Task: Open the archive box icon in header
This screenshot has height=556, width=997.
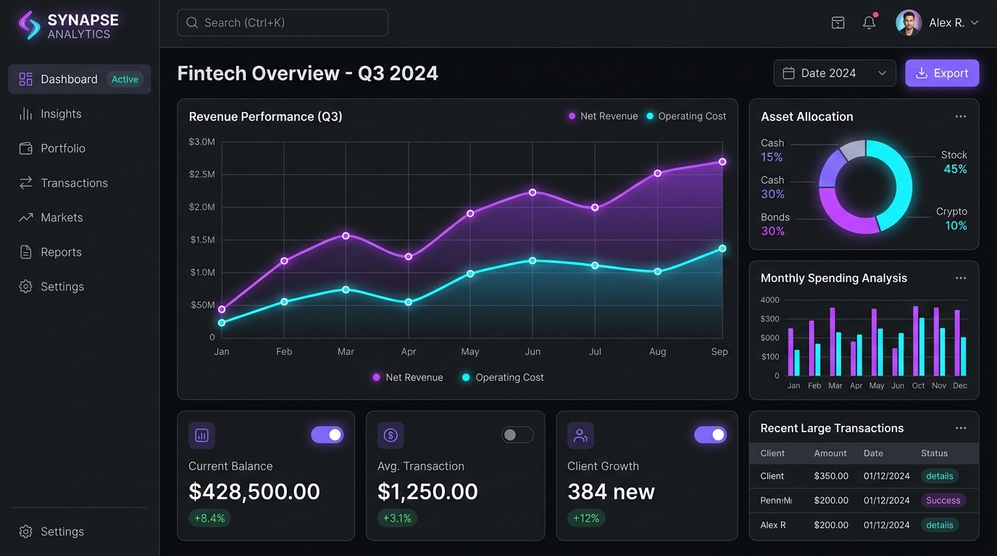Action: (838, 22)
